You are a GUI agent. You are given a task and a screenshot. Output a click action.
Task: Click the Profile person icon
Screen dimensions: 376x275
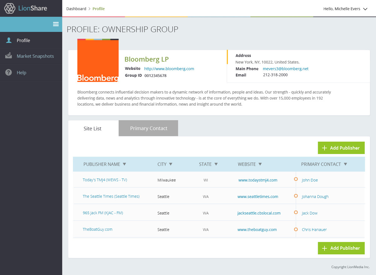point(9,40)
